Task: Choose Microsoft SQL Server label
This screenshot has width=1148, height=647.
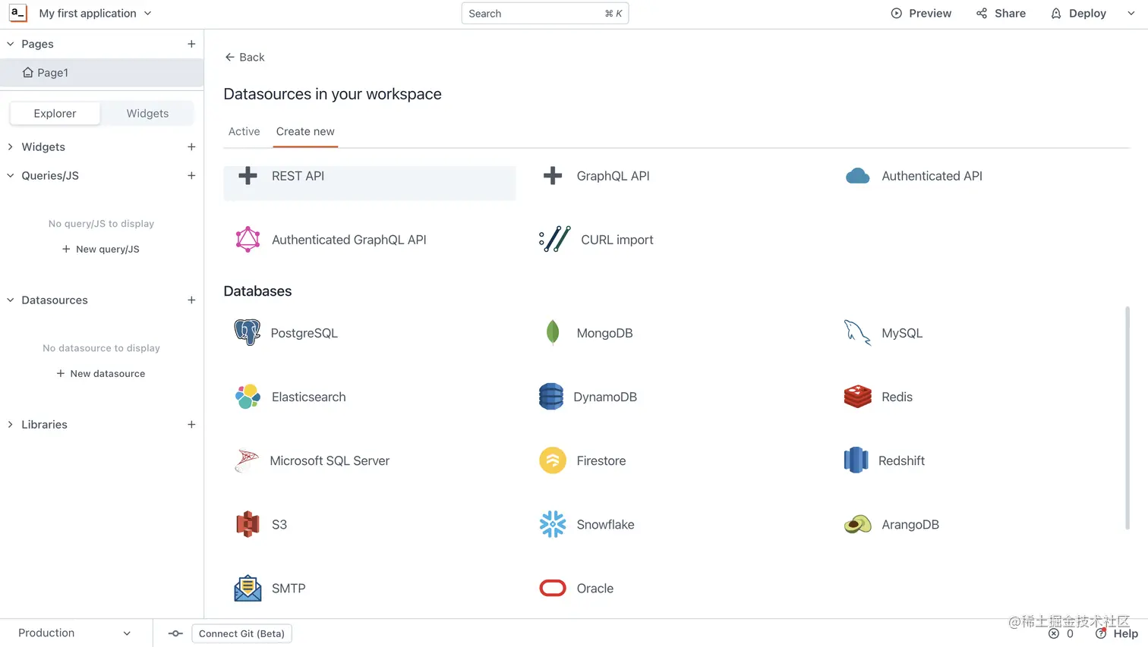Action: [330, 461]
